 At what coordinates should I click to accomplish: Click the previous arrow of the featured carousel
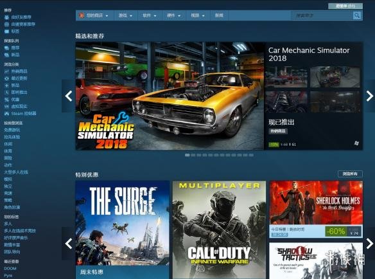tap(69, 96)
